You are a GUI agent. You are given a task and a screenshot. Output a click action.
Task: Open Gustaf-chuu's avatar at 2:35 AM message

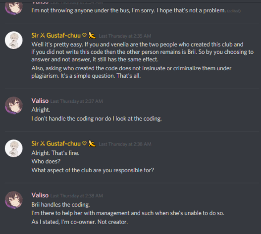coord(14,40)
